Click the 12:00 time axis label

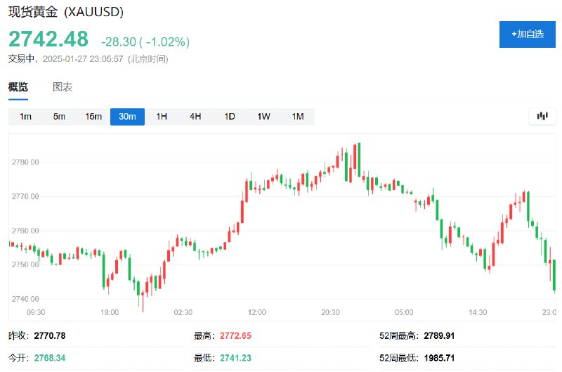coord(256,312)
